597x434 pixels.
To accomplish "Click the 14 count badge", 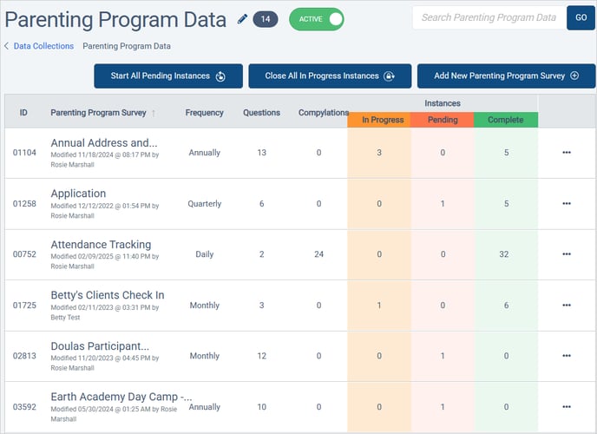I will [266, 19].
